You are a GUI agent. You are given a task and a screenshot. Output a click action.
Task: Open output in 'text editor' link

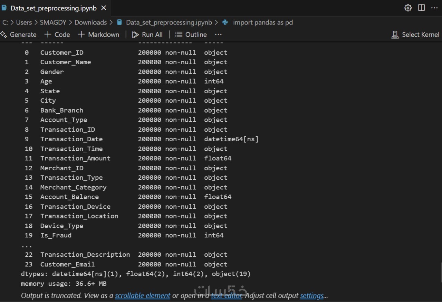point(227,296)
